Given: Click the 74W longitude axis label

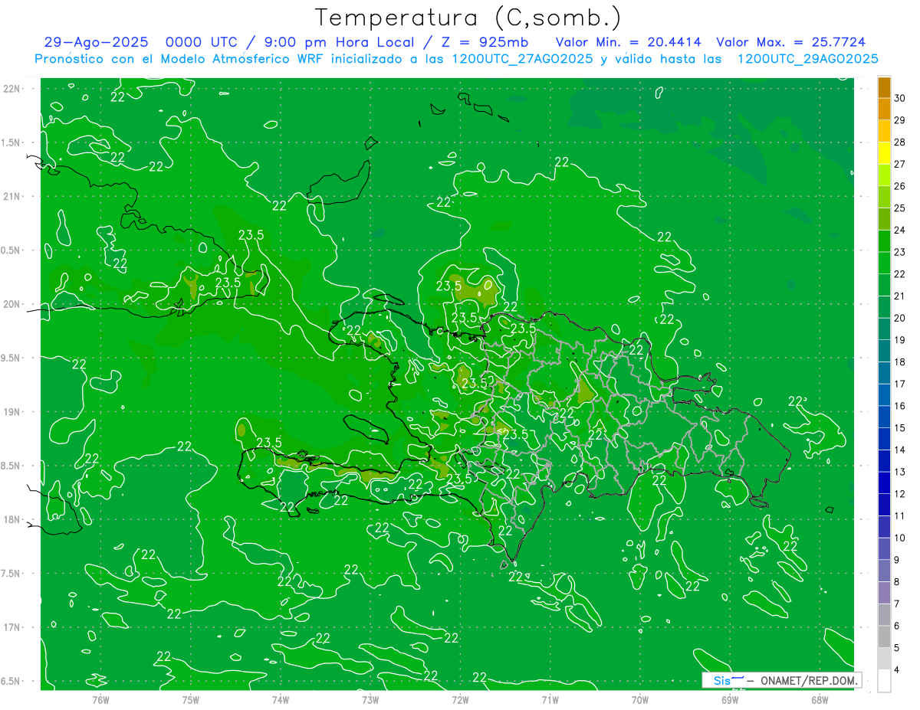Looking at the screenshot, I should [x=281, y=700].
